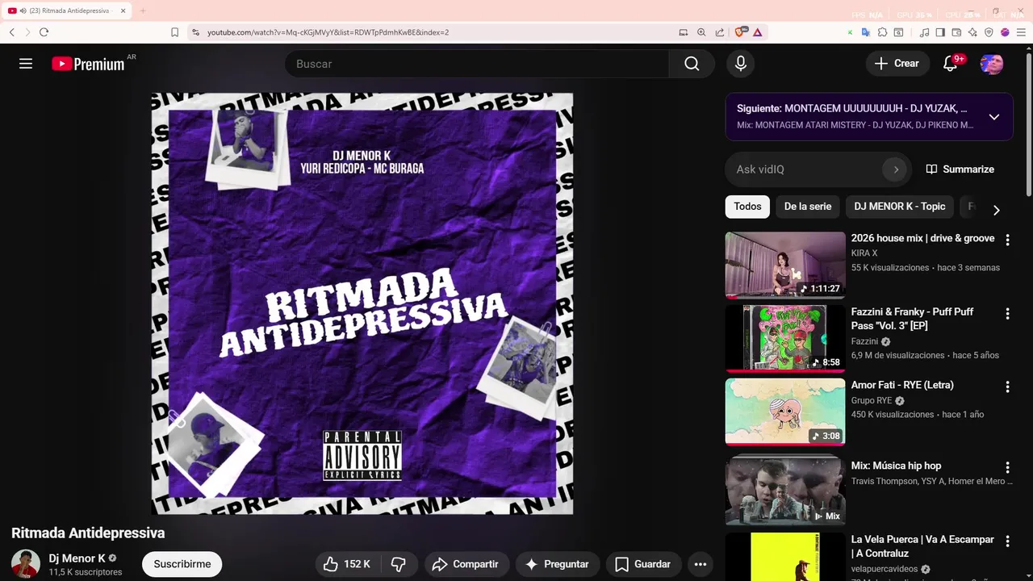Start voice search with the microphone icon

tap(740, 64)
